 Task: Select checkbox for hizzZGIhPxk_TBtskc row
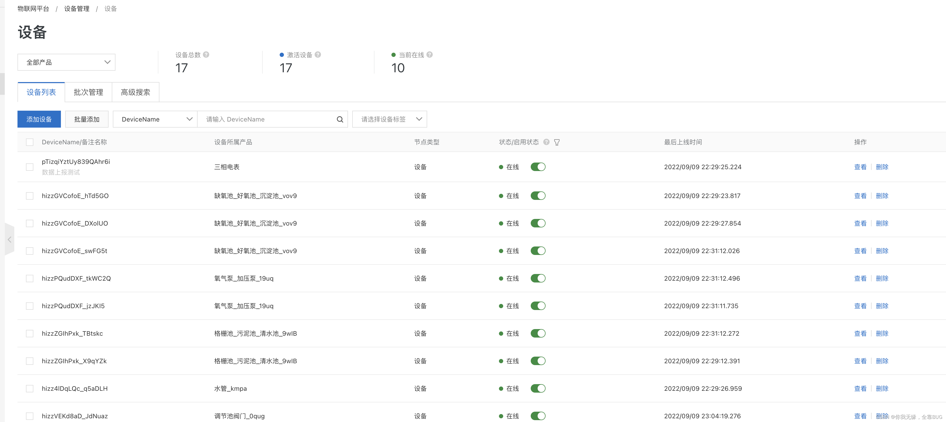click(x=30, y=334)
